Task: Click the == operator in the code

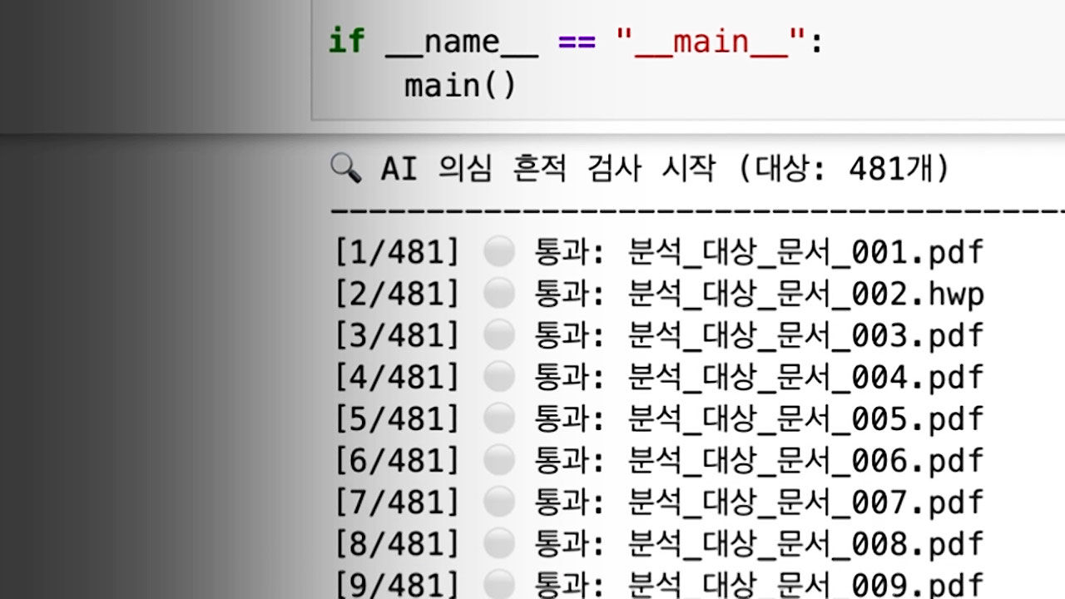Action: [x=577, y=42]
